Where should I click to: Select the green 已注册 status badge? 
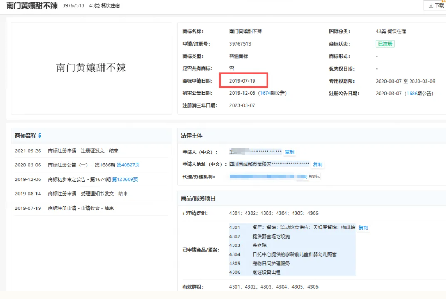coord(385,43)
